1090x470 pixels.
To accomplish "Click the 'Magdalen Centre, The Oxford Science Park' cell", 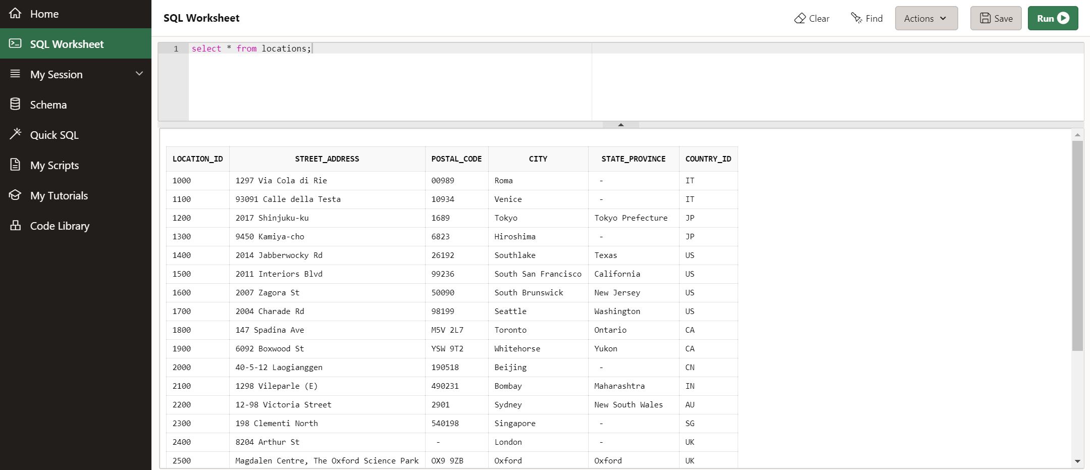I will click(x=327, y=461).
